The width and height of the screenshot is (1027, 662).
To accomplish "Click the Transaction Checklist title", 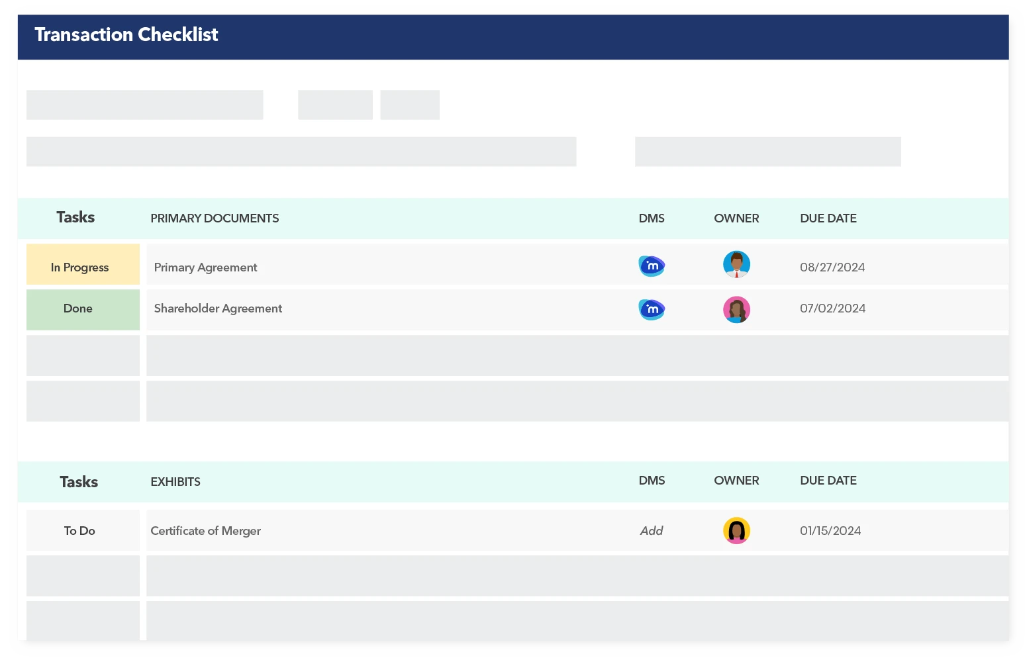I will tap(126, 35).
